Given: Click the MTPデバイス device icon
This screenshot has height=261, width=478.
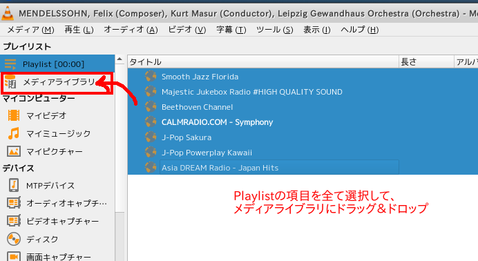Looking at the screenshot, I should pos(14,185).
